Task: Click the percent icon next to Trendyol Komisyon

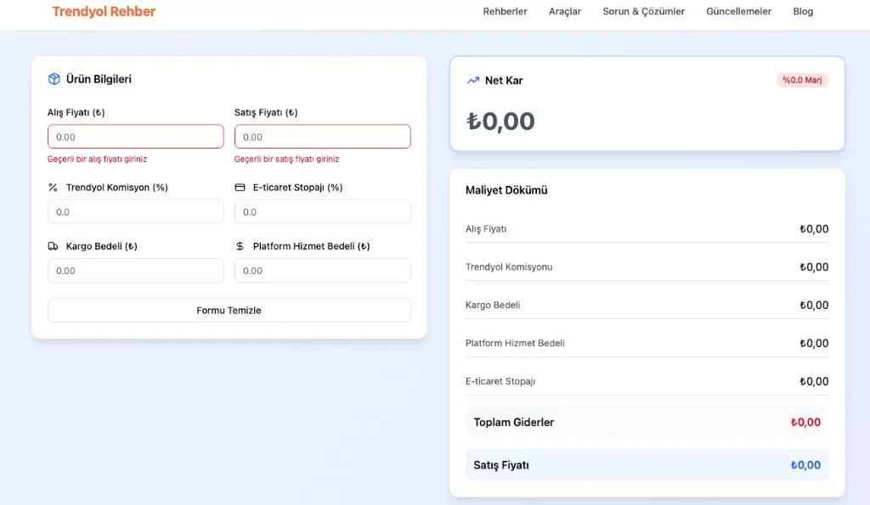Action: click(x=53, y=188)
